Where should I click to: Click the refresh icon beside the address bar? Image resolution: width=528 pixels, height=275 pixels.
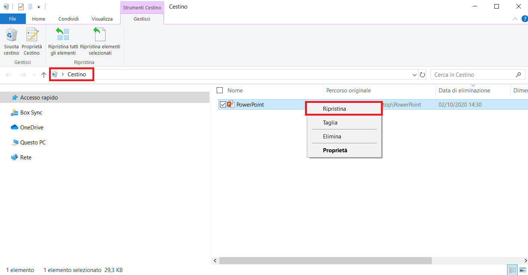pos(422,75)
